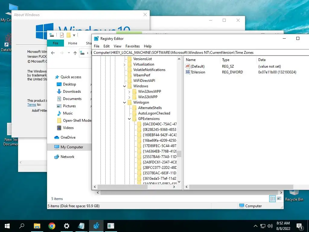Image resolution: width=309 pixels, height=232 pixels.
Task: Open the notification center icon
Action: 299,226
